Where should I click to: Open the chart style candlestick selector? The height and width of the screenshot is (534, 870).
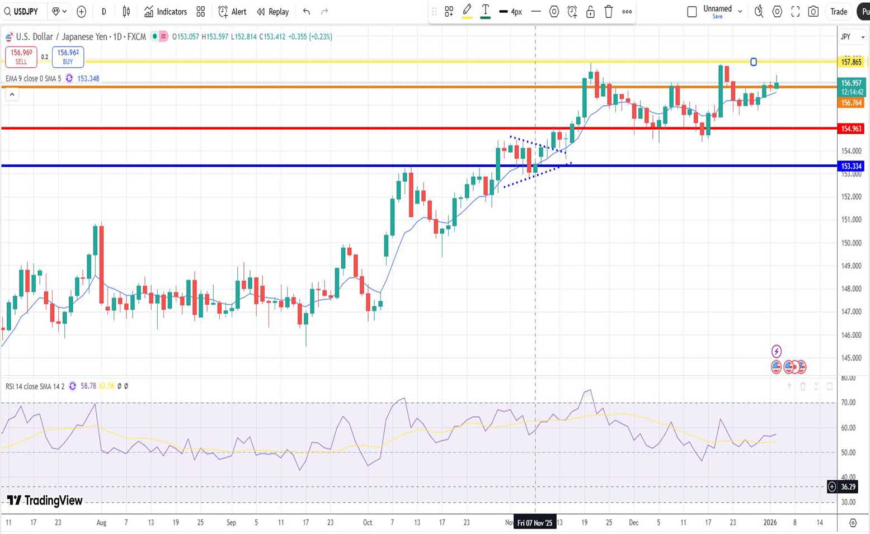[126, 11]
